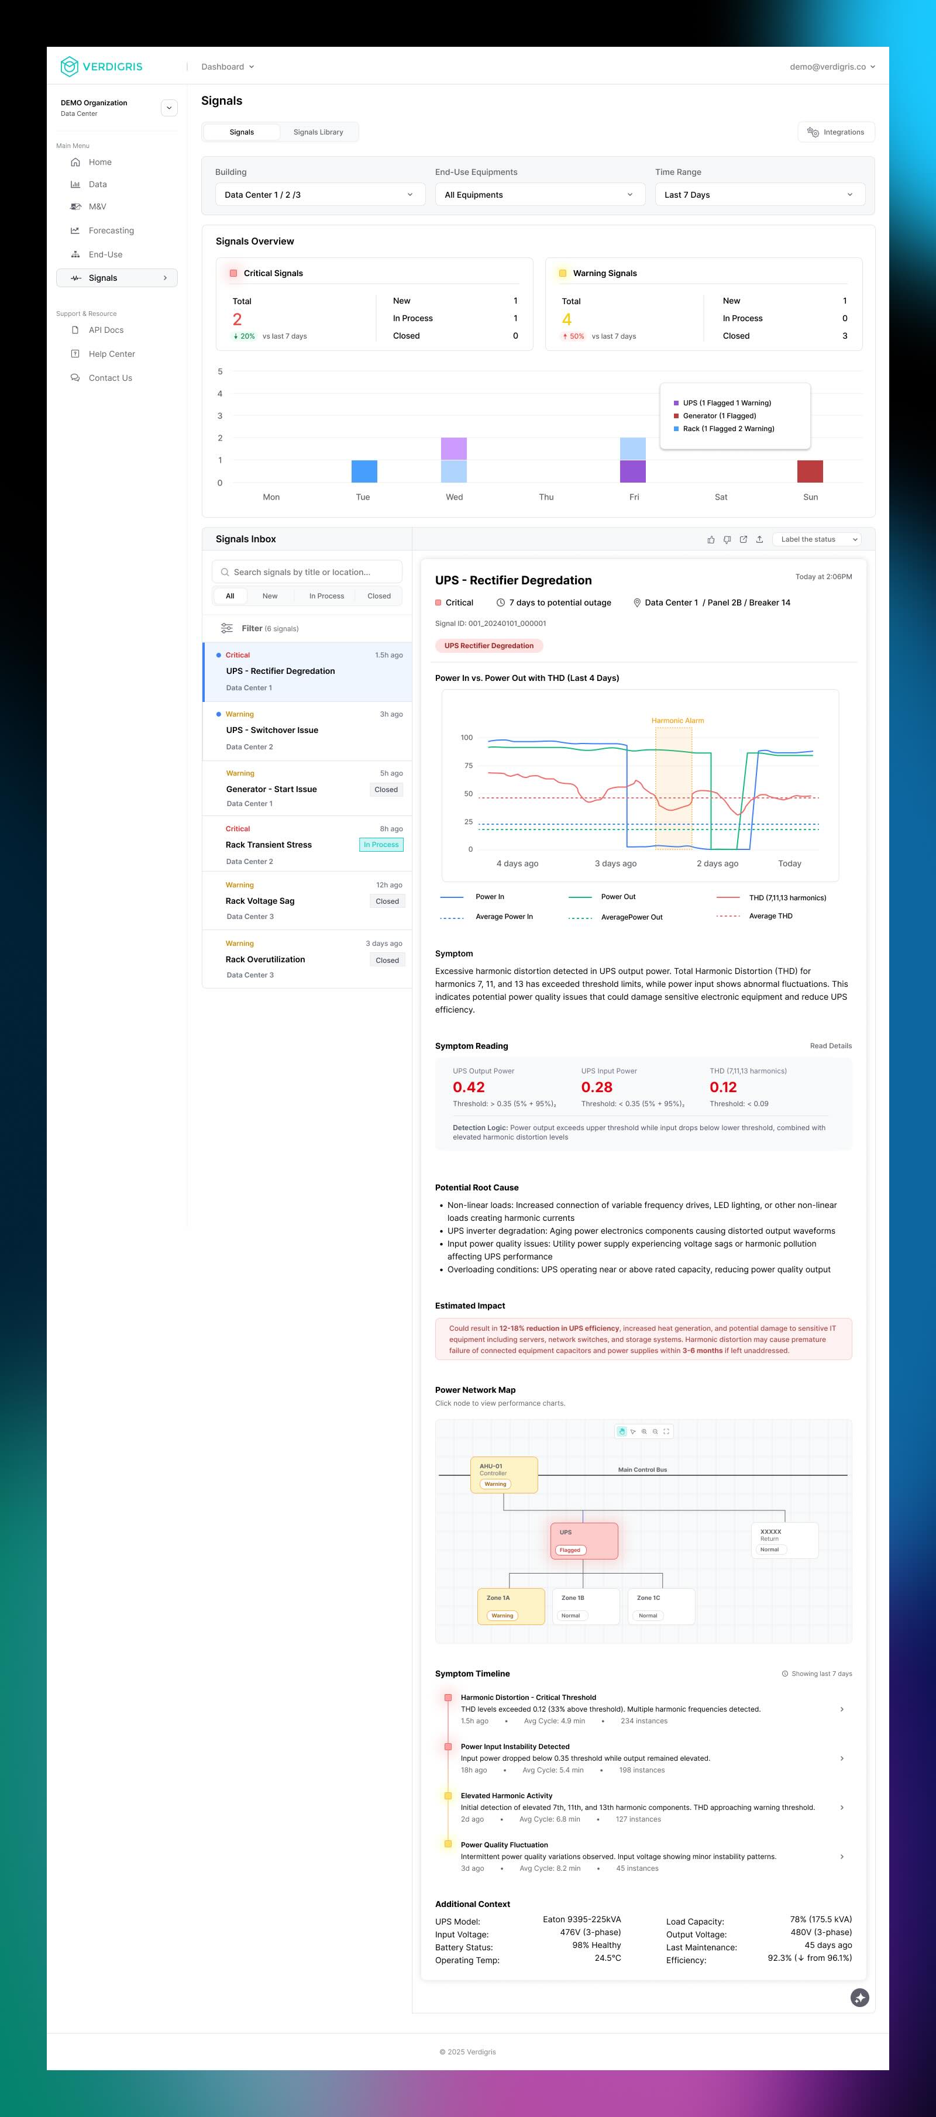
Task: Click the thumbs down feedback icon
Action: tap(727, 540)
